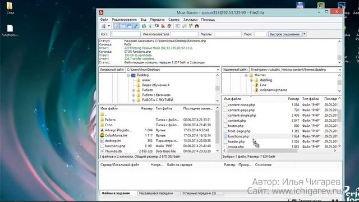Select remote front-page.php file
This screenshot has height=202, width=359.
pyautogui.click(x=239, y=131)
